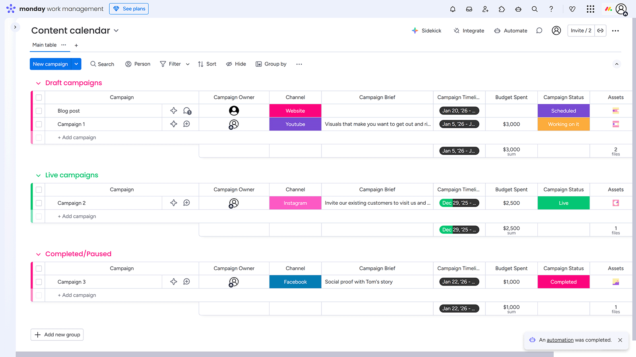The image size is (636, 357).
Task: Open the notifications bell
Action: (x=453, y=9)
